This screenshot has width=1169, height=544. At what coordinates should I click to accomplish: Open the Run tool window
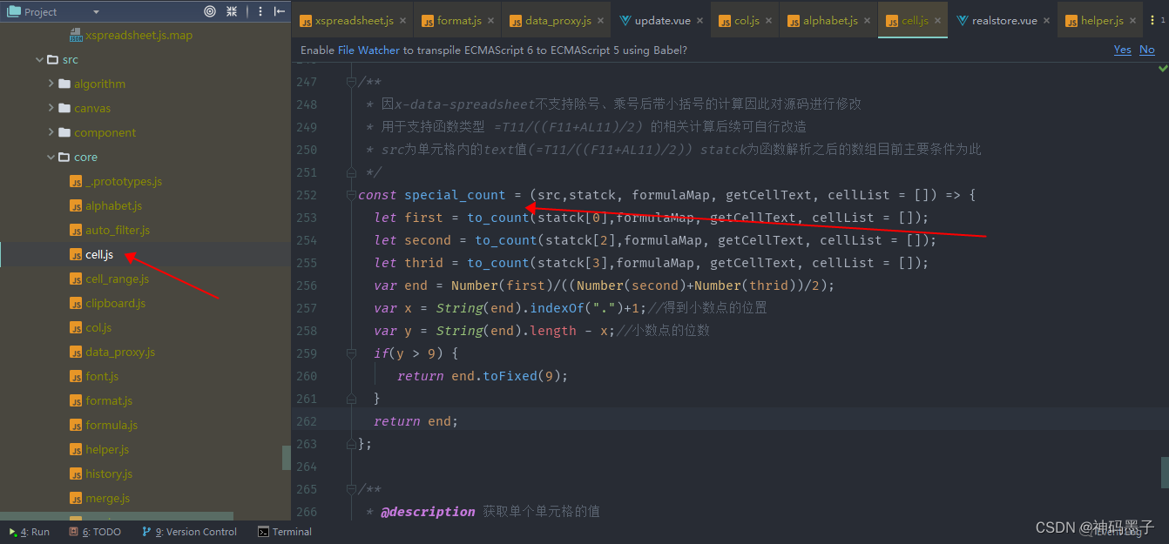pos(29,532)
